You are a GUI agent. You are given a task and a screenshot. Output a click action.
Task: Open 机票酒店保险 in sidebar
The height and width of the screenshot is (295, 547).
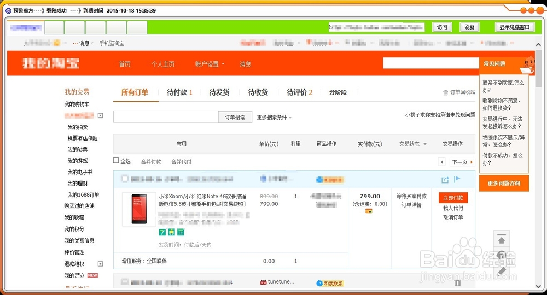83,138
